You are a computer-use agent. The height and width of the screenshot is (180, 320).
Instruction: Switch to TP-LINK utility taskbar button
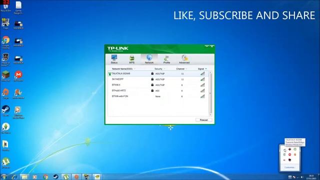tap(97, 176)
